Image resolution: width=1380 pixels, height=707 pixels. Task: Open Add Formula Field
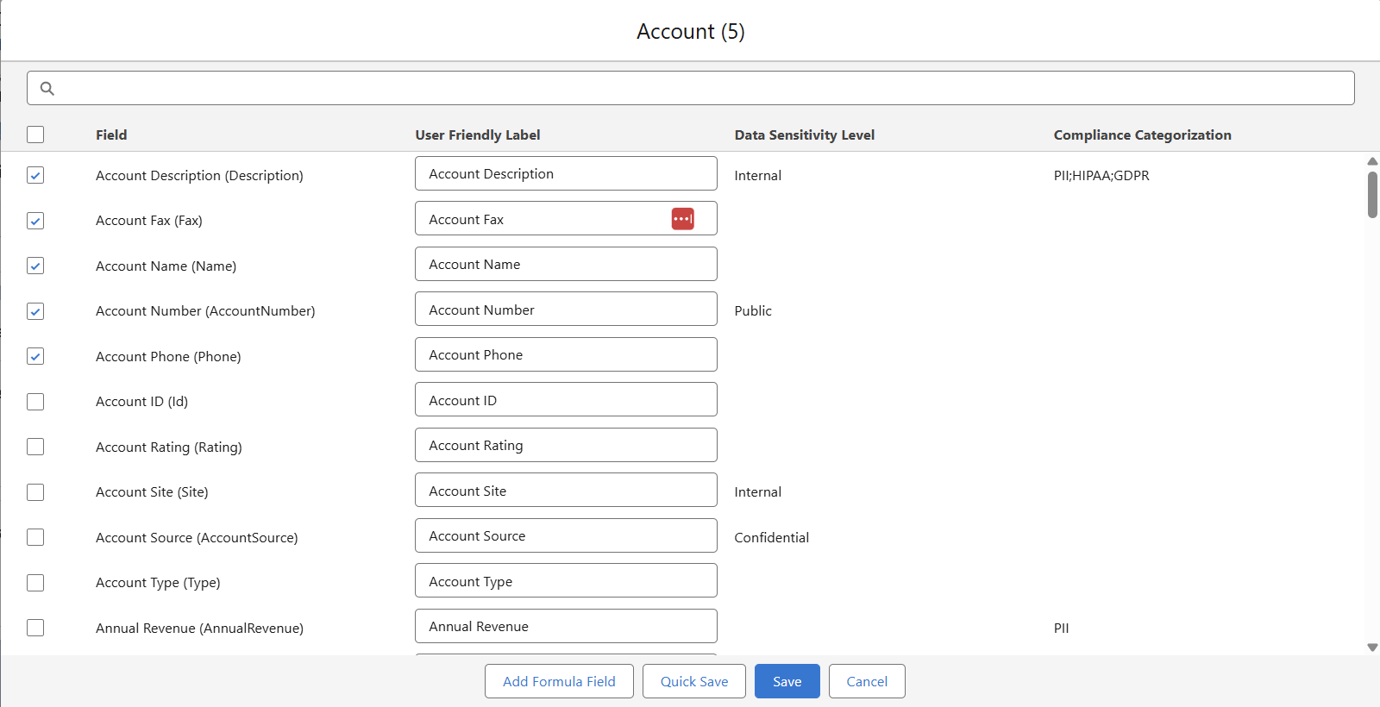(559, 681)
